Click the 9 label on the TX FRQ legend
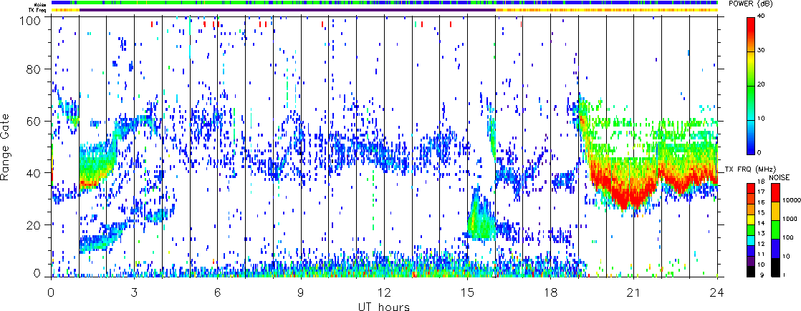Screen dimensions: 801x311 tap(762, 275)
